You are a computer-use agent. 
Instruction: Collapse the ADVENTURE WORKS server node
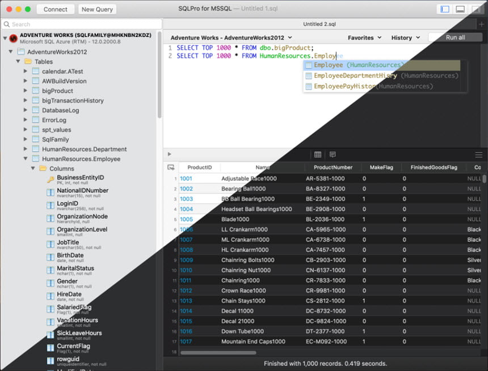[5, 38]
